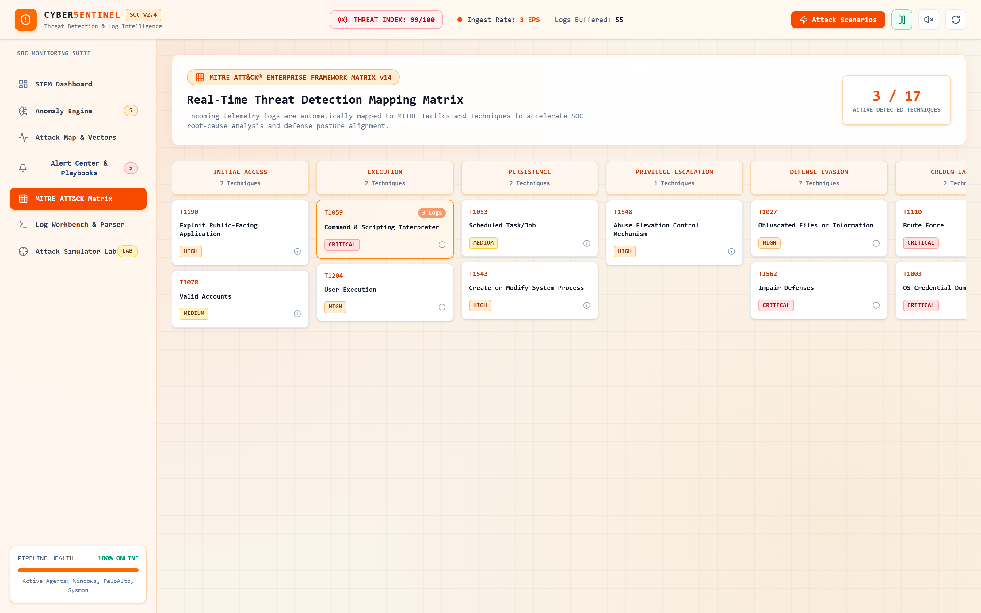This screenshot has height=613, width=981.
Task: Launch Attack Simulator Lab
Action: (78, 251)
